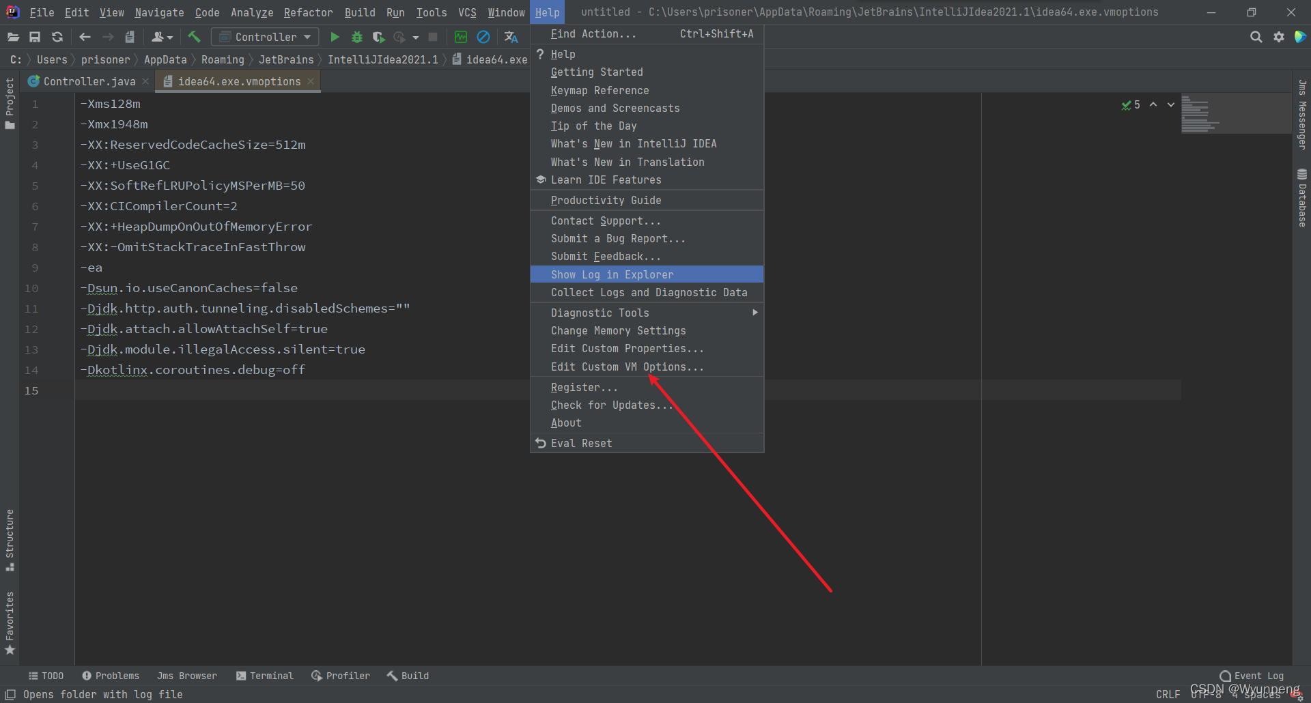Close the idea64.exe.vmoptions editor tab

pos(311,81)
